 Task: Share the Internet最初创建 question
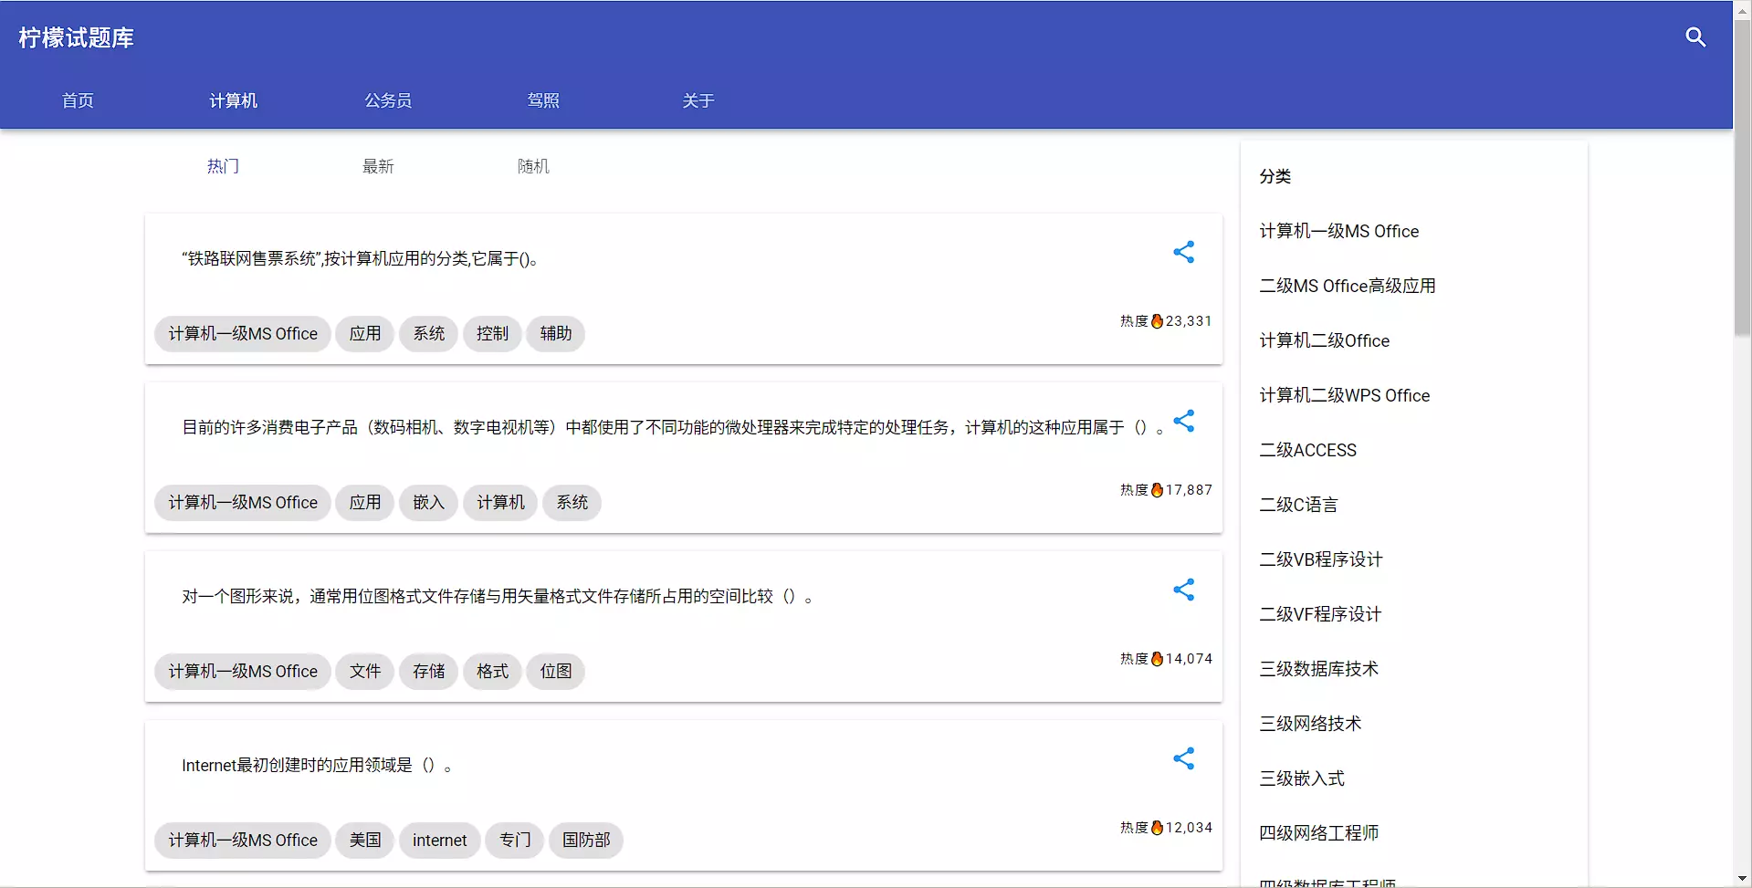1183,758
